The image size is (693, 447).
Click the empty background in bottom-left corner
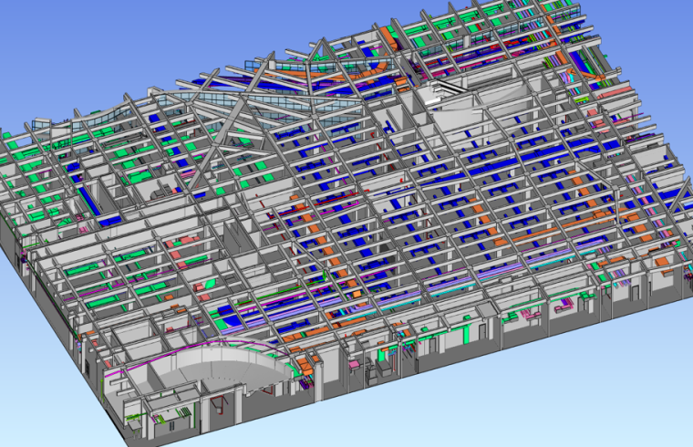pyautogui.click(x=36, y=411)
